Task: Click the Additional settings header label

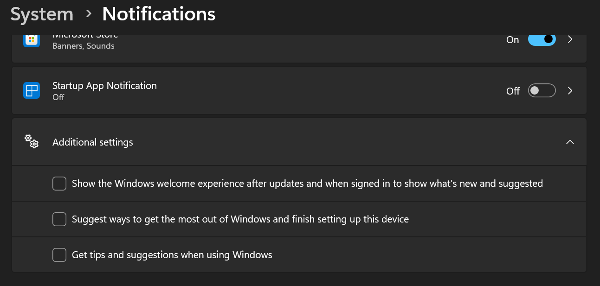Action: 93,142
